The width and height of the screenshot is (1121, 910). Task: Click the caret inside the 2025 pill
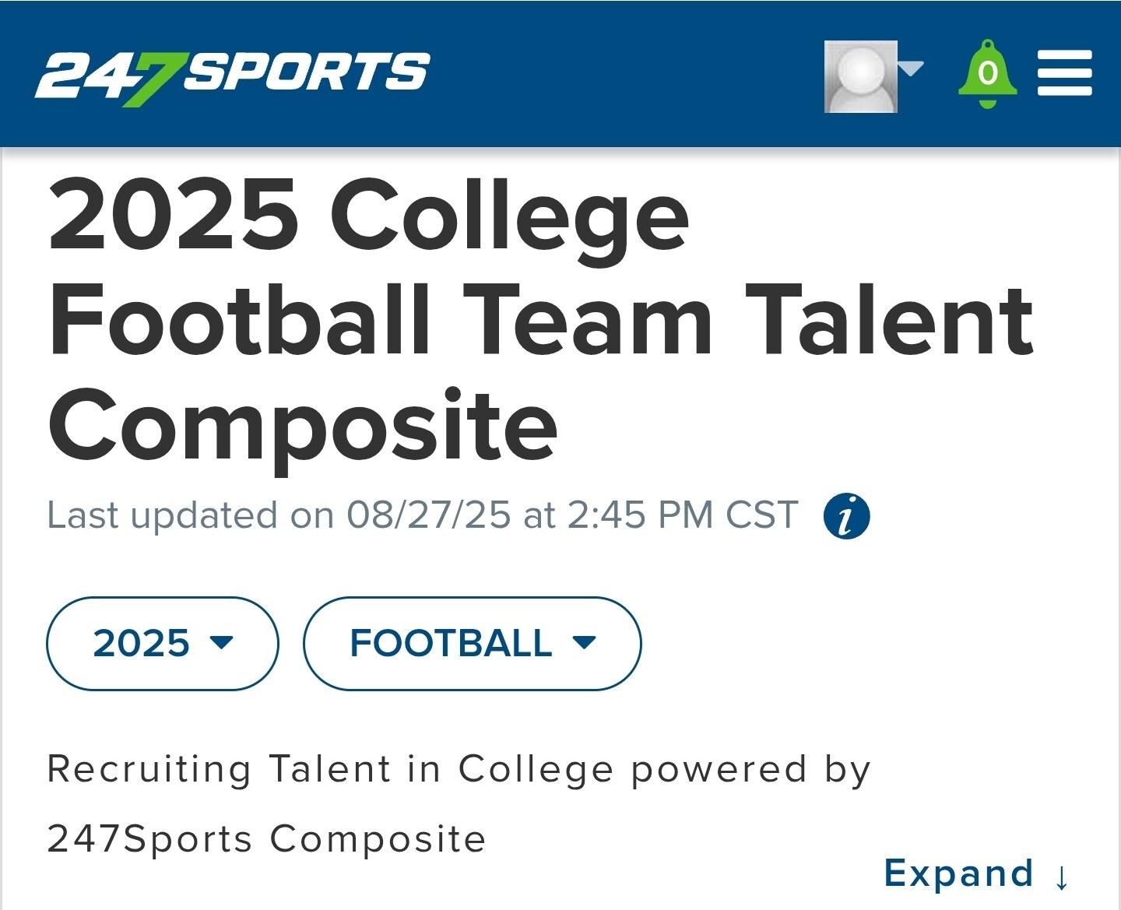[x=222, y=643]
